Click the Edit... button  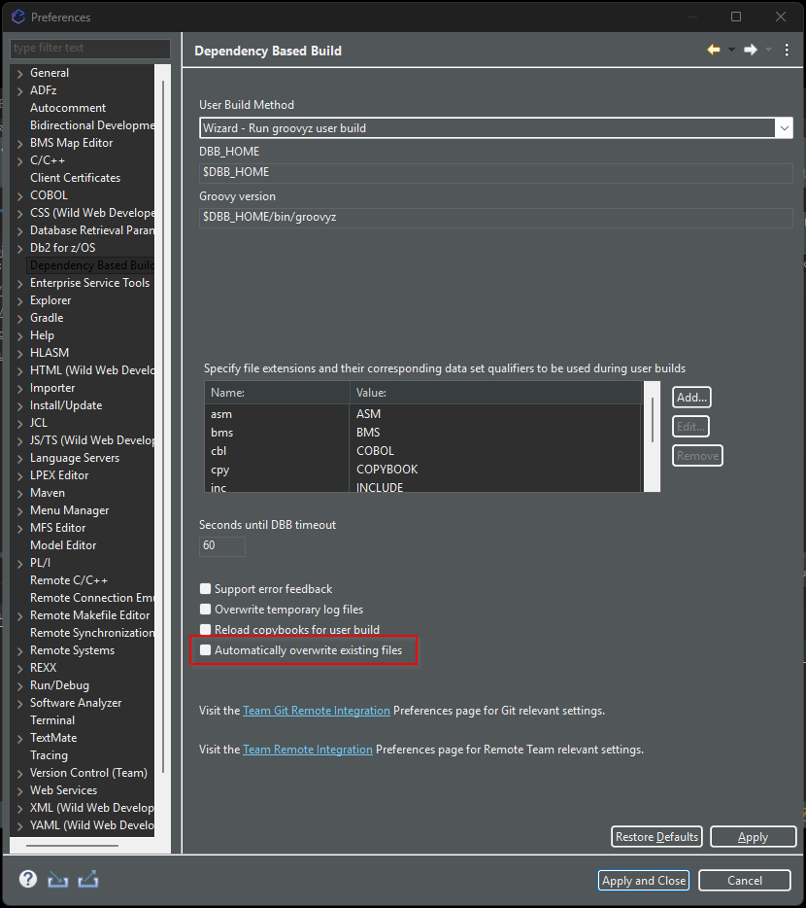pyautogui.click(x=690, y=427)
